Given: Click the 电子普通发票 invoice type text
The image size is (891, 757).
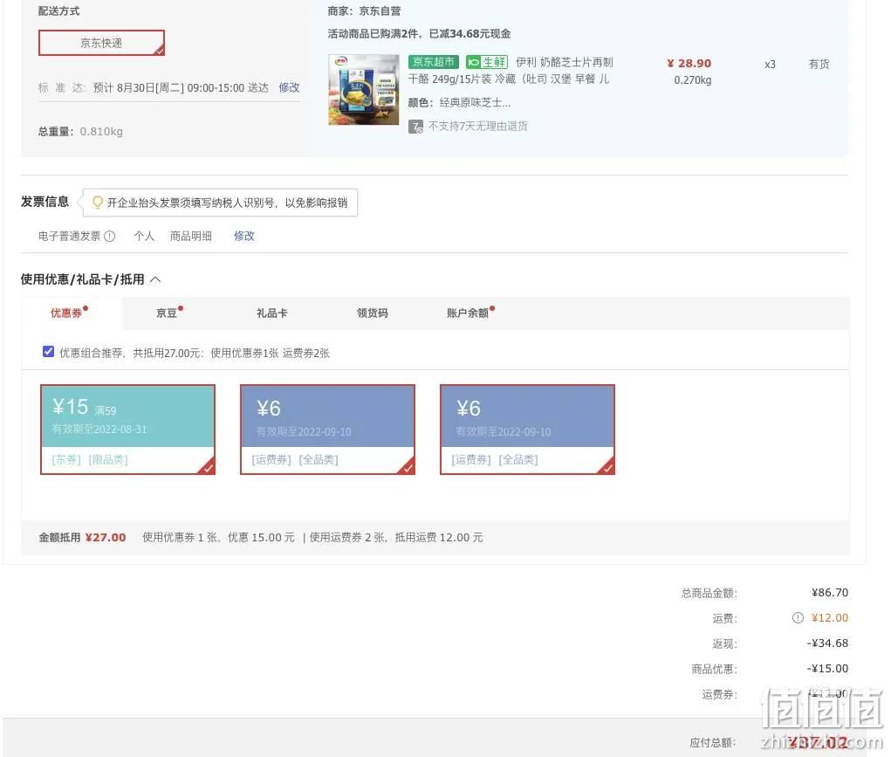Looking at the screenshot, I should coord(69,236).
